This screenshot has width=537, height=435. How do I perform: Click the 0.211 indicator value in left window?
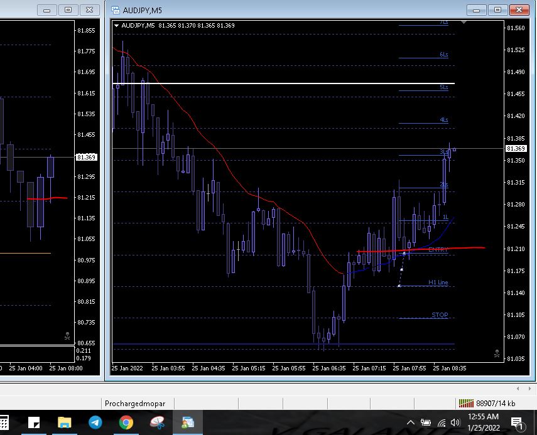[84, 350]
